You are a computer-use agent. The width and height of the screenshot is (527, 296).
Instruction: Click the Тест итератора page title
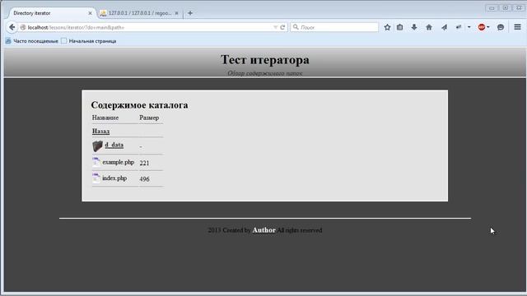point(265,60)
